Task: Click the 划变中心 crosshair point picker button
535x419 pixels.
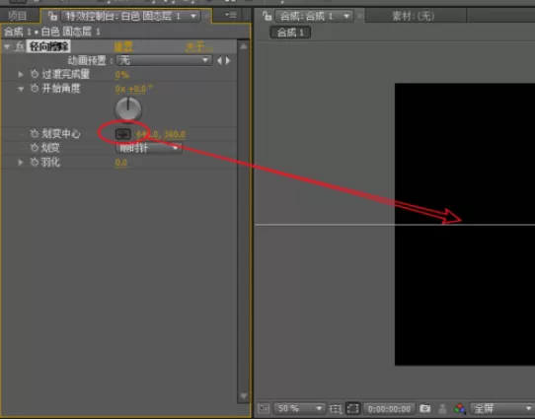Action: [x=123, y=134]
